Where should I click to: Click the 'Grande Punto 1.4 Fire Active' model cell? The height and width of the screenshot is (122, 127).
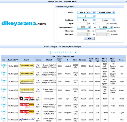(x=49, y=90)
